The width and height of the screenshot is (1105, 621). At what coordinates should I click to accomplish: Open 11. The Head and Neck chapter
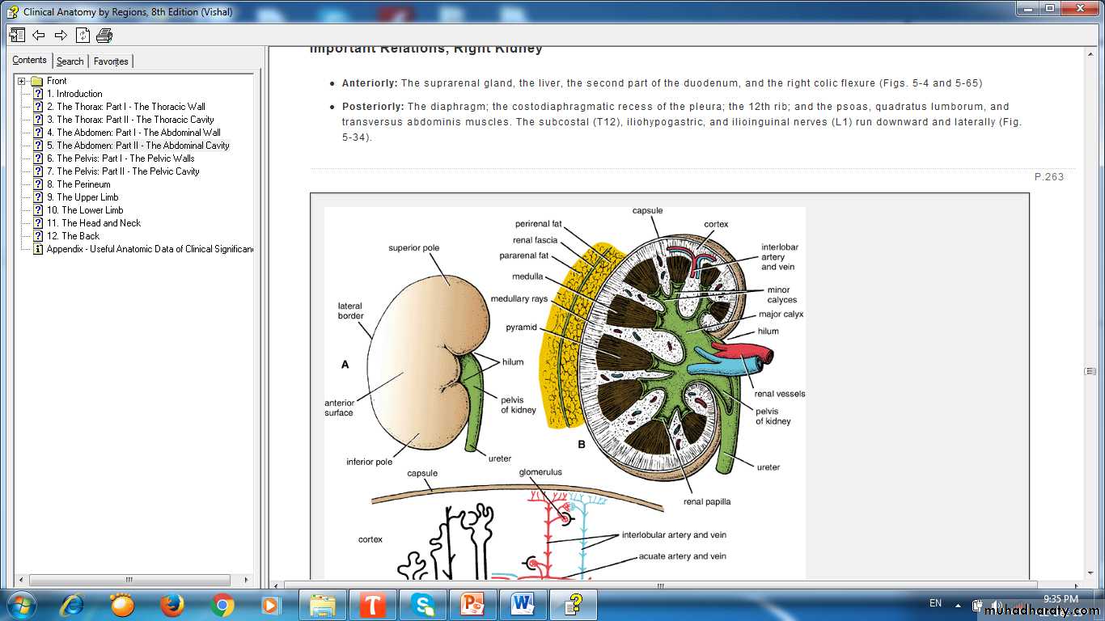click(x=94, y=223)
